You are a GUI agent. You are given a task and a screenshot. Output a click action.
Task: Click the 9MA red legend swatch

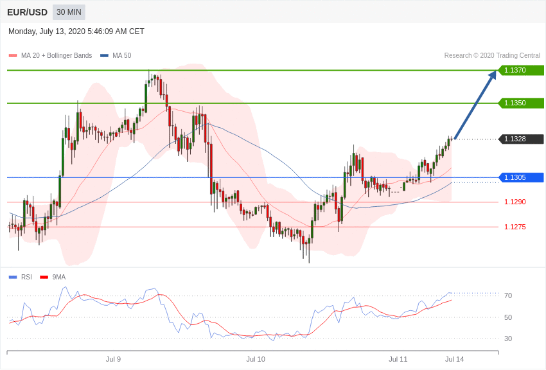(x=44, y=277)
